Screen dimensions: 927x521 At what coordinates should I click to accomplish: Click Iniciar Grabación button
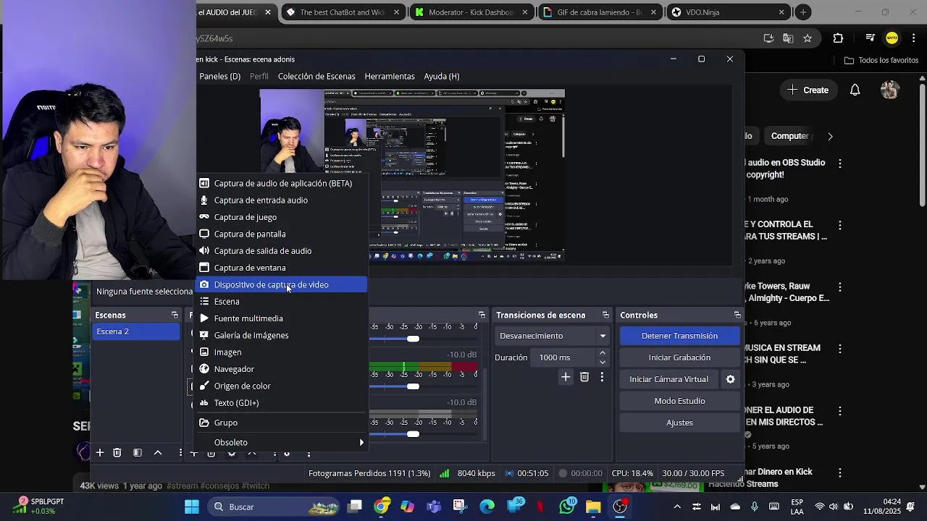pyautogui.click(x=679, y=357)
